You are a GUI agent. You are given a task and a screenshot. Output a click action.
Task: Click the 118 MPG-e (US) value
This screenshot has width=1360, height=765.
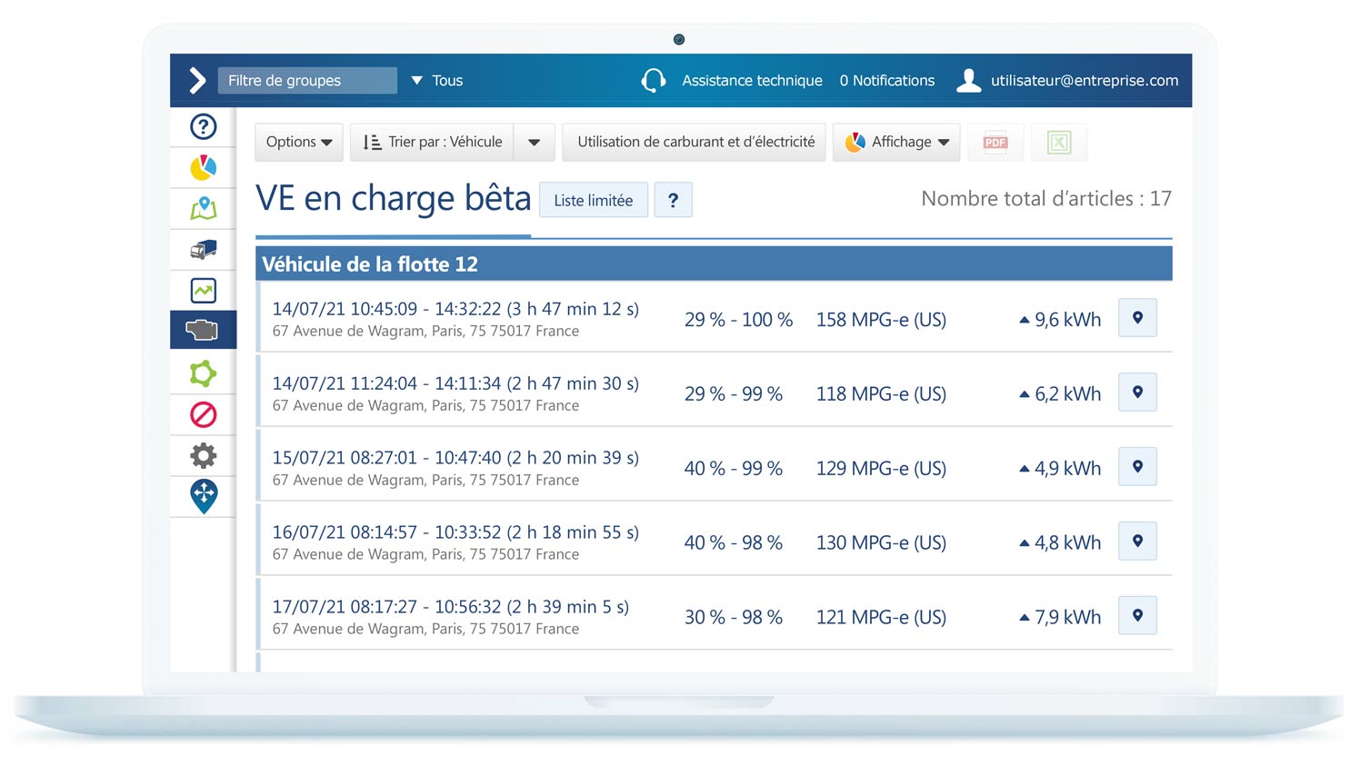[881, 394]
